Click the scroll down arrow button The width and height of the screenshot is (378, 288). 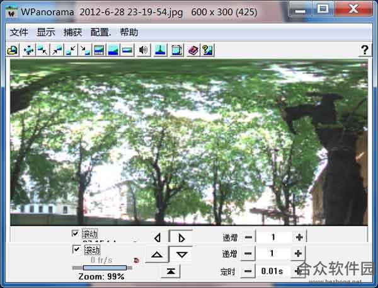(181, 254)
